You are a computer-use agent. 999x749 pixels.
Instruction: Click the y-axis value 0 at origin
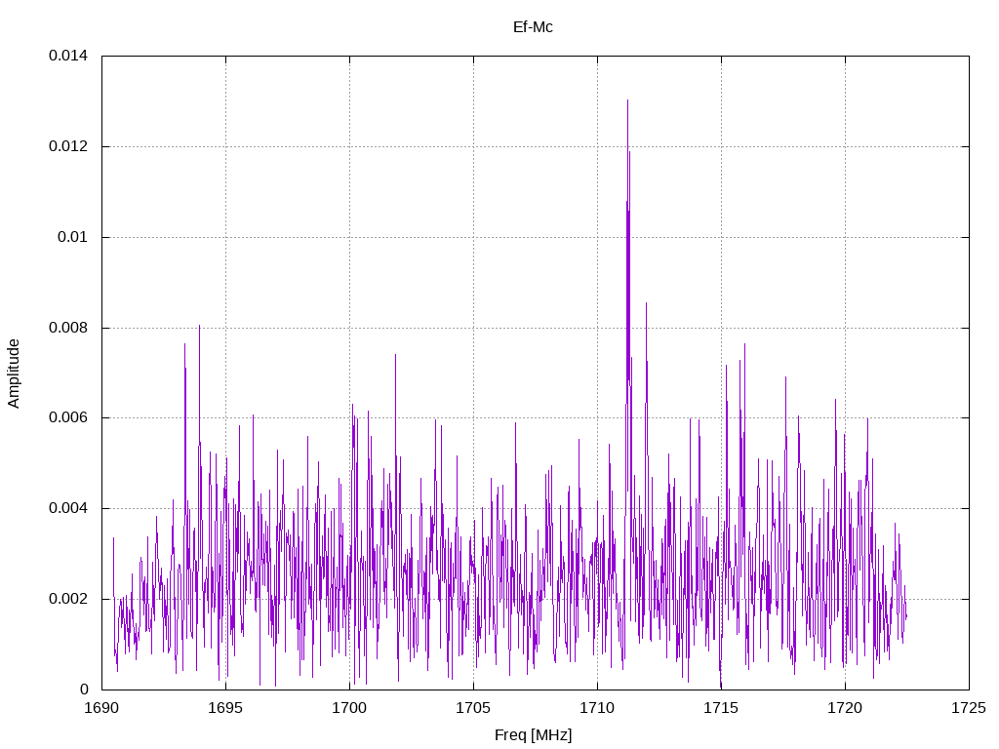(x=84, y=690)
